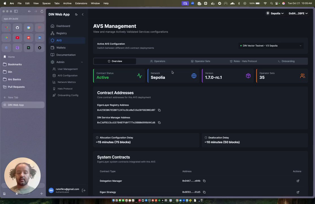
Task: Switch to Roles - Hats Protocol tab
Action: pyautogui.click(x=243, y=61)
